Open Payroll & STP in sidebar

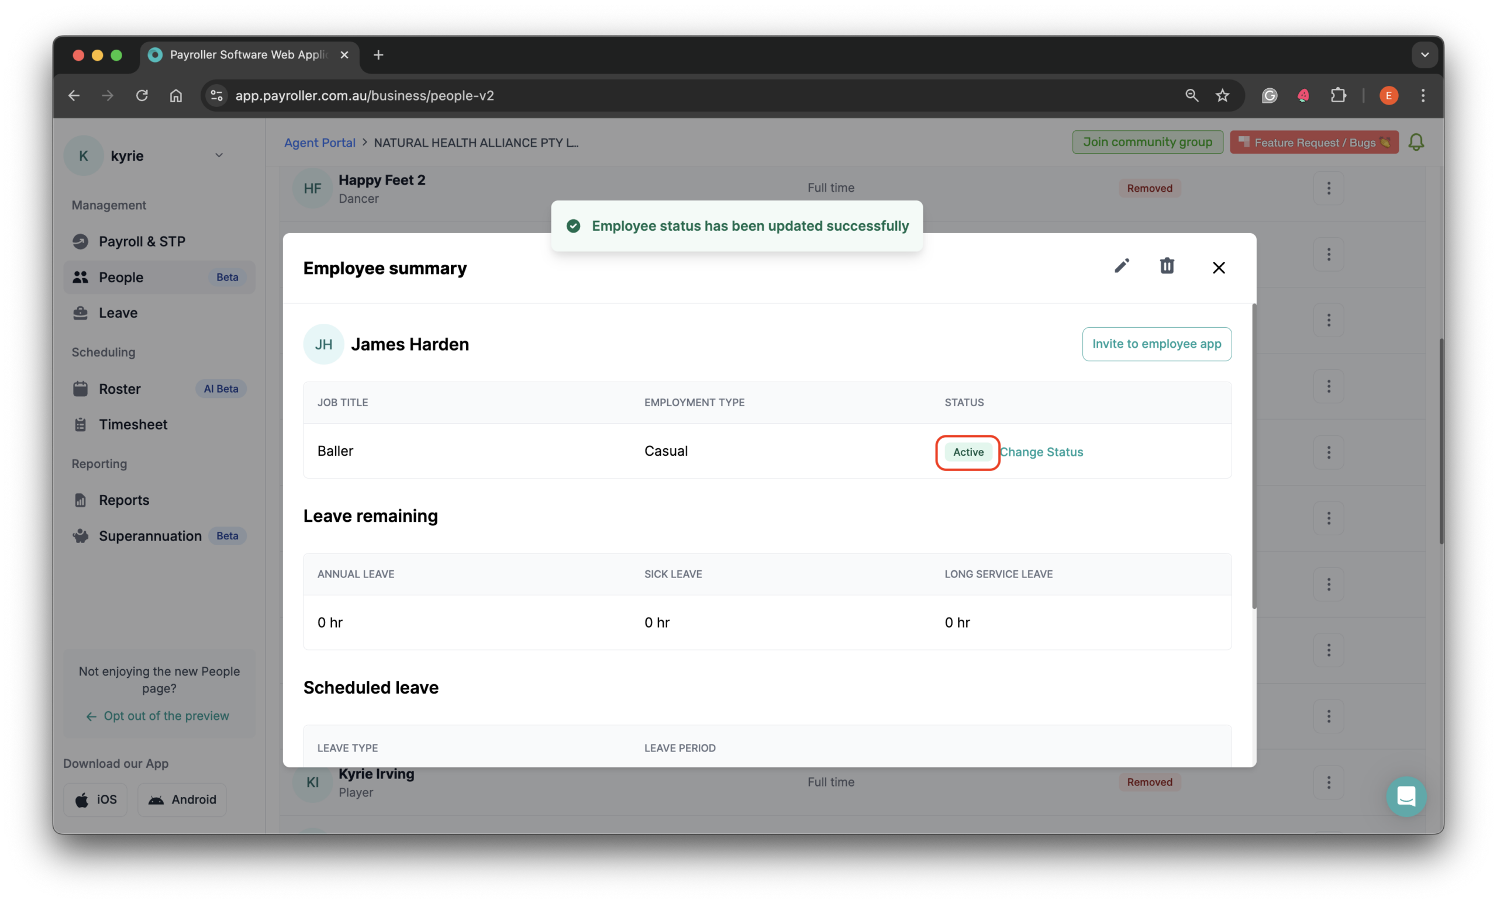point(142,242)
